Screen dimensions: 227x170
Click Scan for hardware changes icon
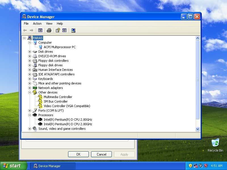click(73, 30)
